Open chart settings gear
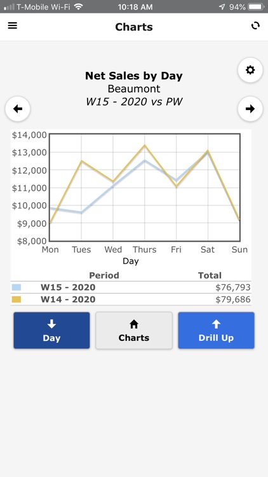This screenshot has width=268, height=477. [x=250, y=70]
